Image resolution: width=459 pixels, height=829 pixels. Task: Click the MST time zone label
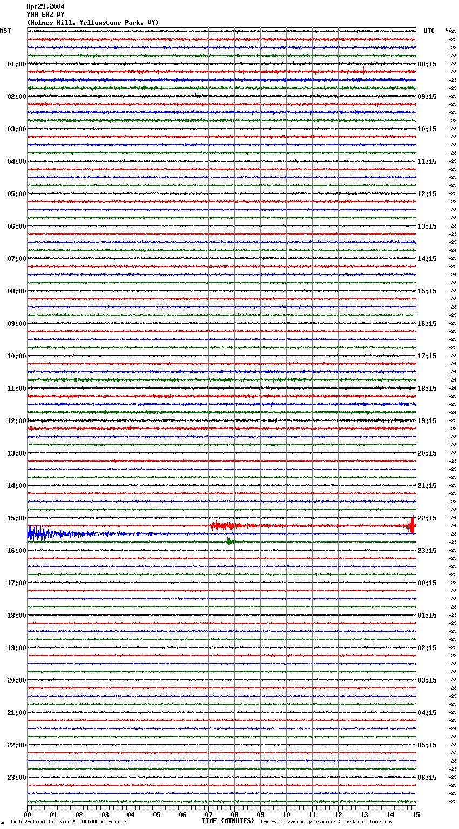click(x=5, y=31)
